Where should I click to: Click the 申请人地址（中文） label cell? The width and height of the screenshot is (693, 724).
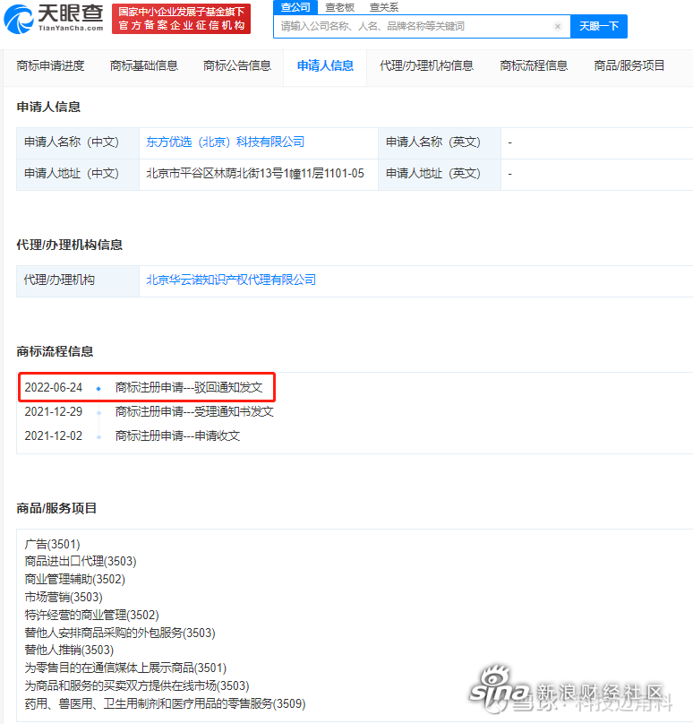tap(78, 175)
